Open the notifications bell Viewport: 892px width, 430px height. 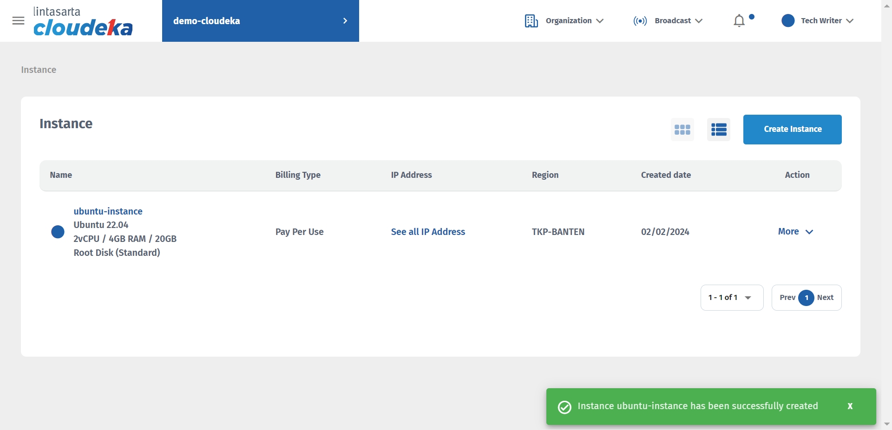coord(739,21)
